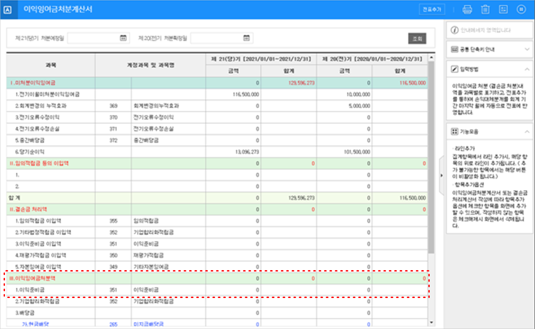The image size is (535, 329).
Task: Select row 5.중간배당금
Action: coord(30,141)
